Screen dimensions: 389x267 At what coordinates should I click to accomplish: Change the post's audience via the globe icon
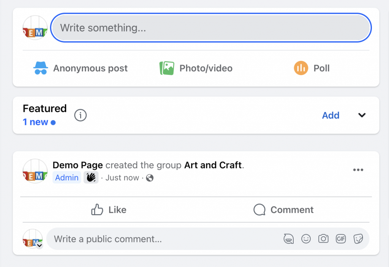tap(149, 177)
